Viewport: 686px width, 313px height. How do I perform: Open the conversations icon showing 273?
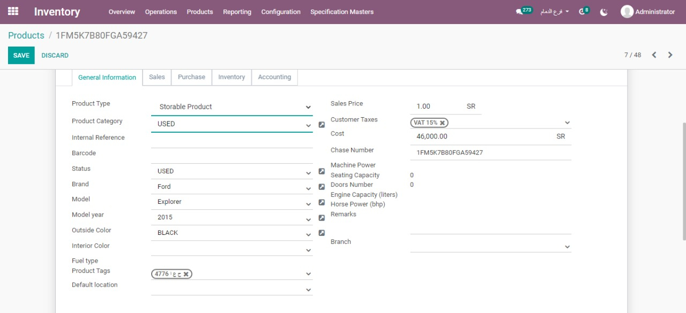519,12
